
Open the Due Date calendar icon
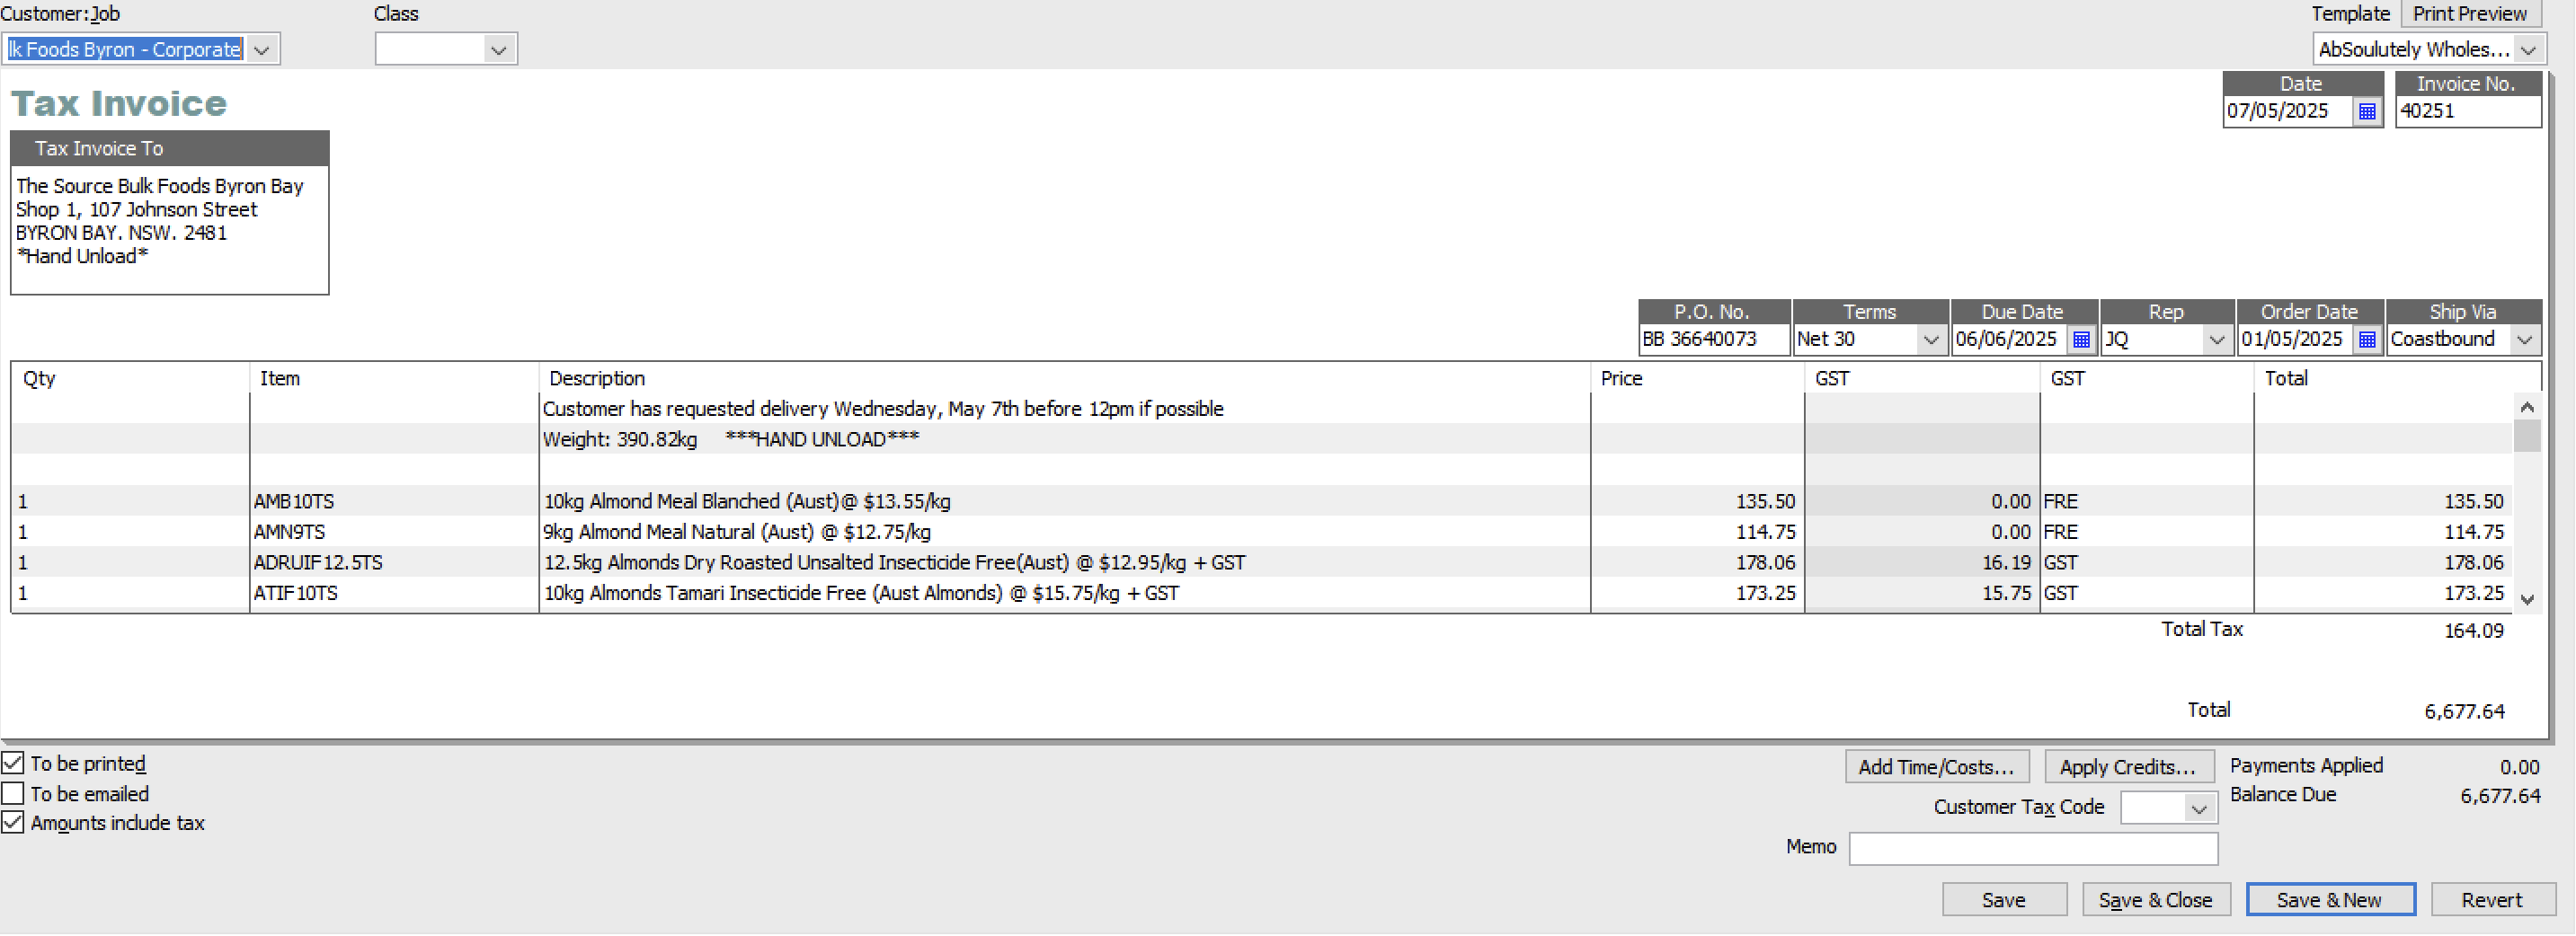[x=2081, y=340]
